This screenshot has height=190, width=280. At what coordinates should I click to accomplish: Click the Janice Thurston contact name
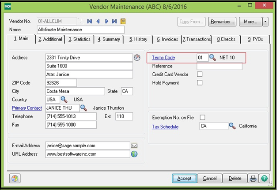point(109,108)
